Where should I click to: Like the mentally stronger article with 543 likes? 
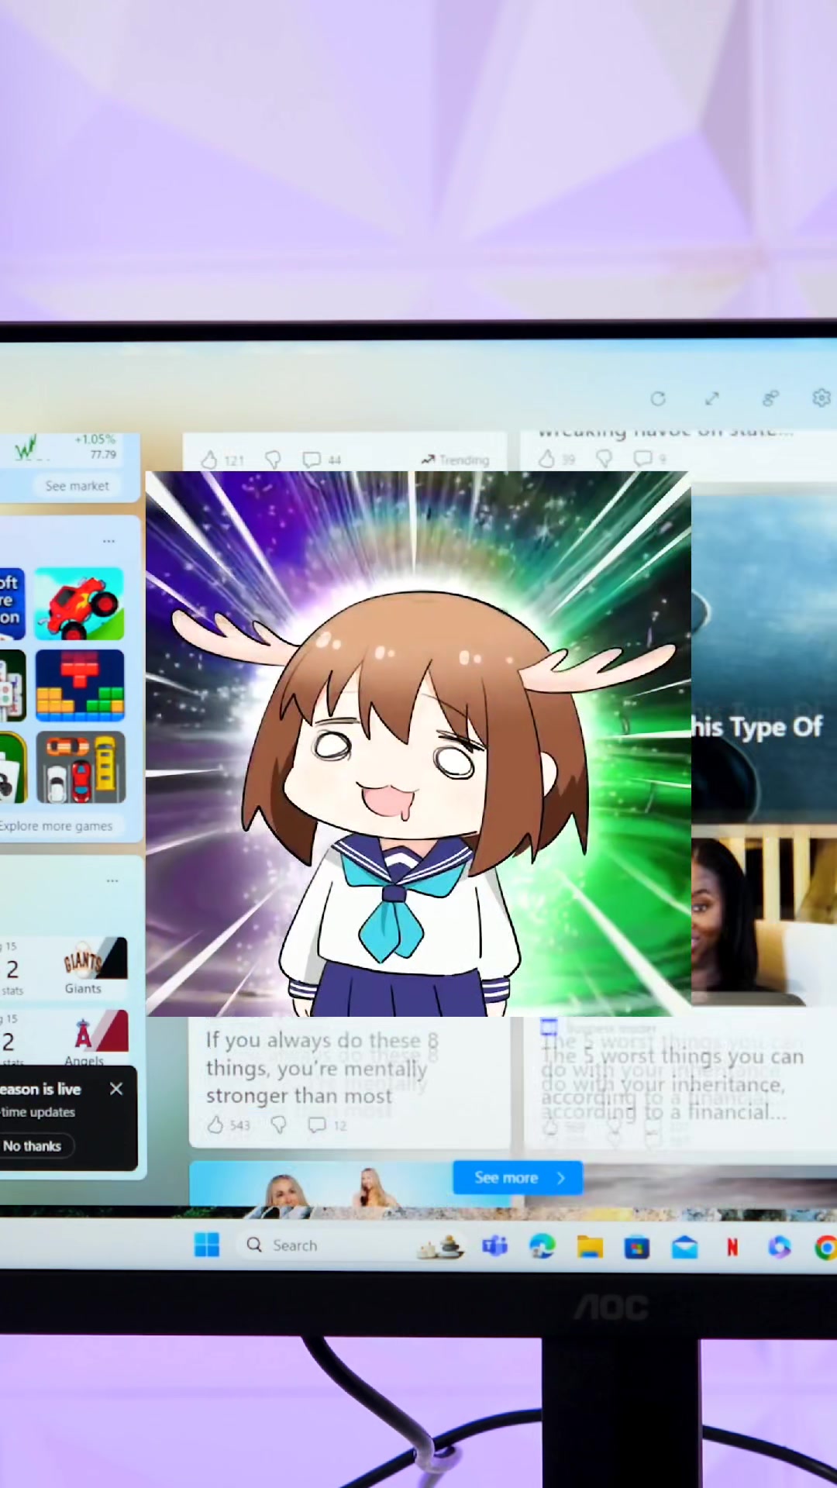coord(216,1125)
